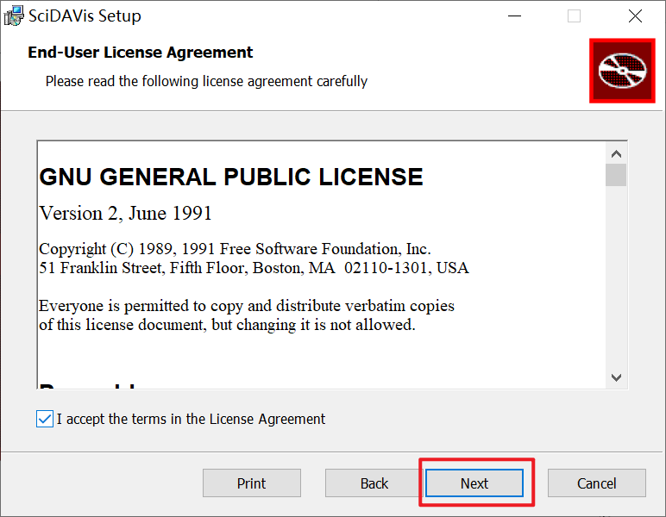The image size is (666, 517).
Task: Go Back to previous setup page
Action: coord(374,483)
